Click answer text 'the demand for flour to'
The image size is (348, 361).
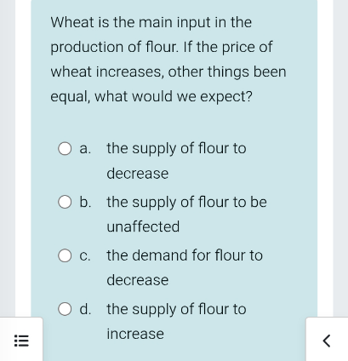tap(185, 255)
